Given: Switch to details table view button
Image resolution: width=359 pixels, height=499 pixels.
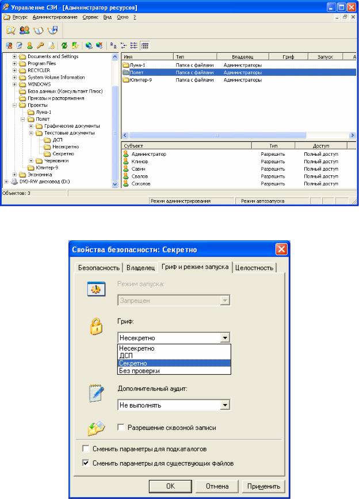Looking at the screenshot, I should [145, 45].
